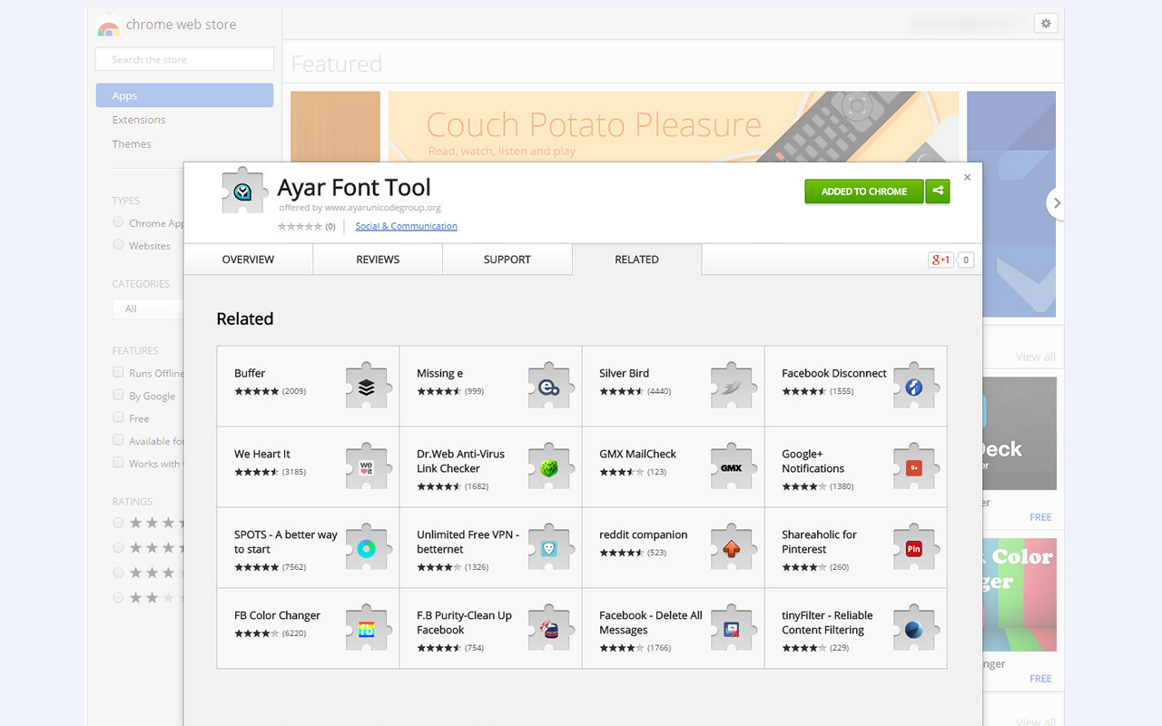1162x726 pixels.
Task: Click the Shareaholic for Pinterest icon
Action: [914, 548]
